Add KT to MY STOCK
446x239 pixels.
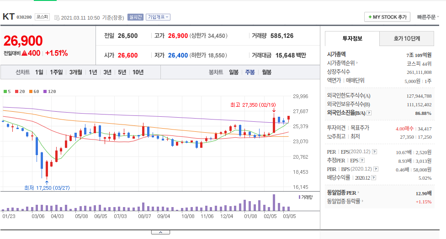pos(387,17)
